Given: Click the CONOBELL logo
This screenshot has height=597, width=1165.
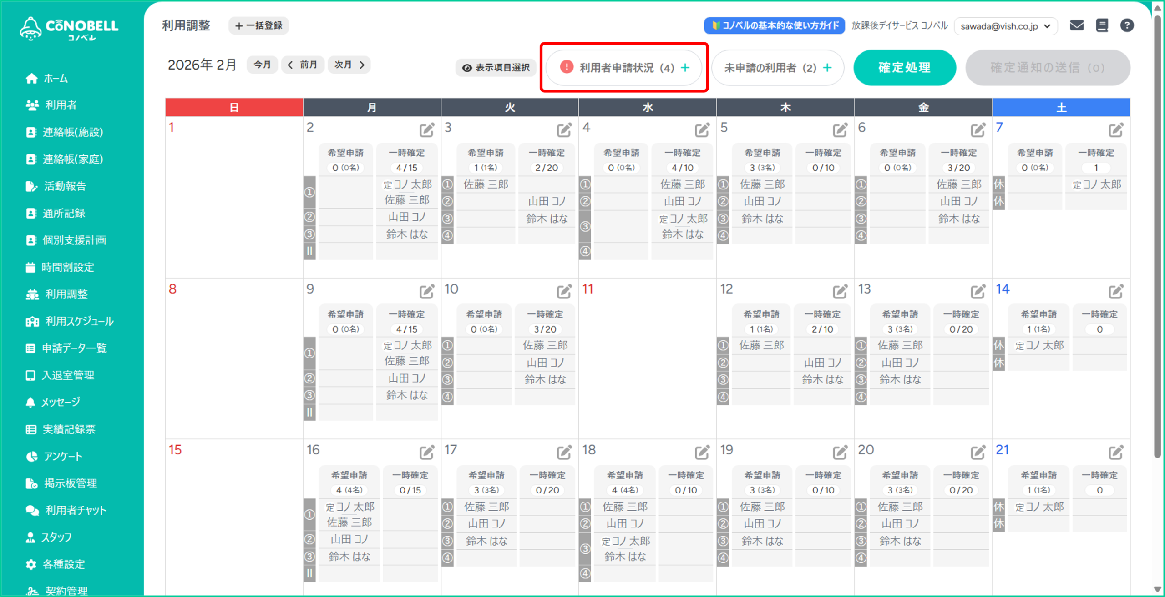Looking at the screenshot, I should coord(69,28).
